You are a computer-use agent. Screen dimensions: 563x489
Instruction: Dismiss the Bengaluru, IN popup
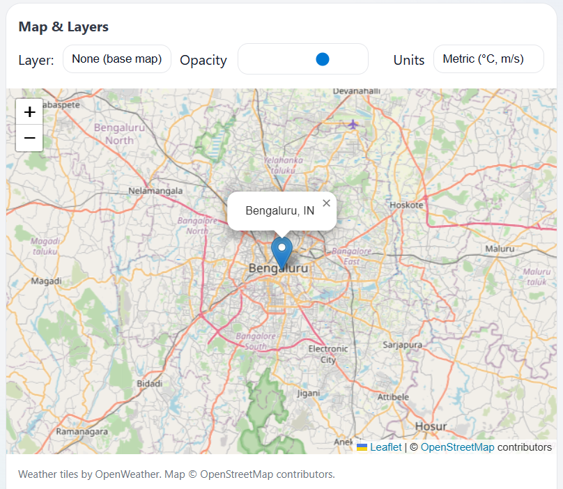(326, 203)
